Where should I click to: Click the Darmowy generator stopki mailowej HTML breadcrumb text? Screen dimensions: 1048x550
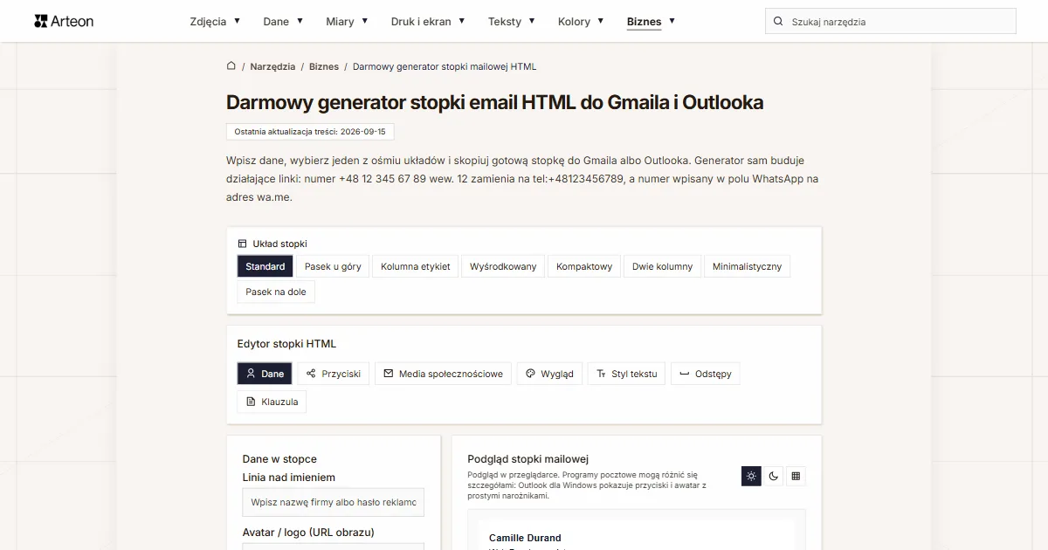(445, 66)
